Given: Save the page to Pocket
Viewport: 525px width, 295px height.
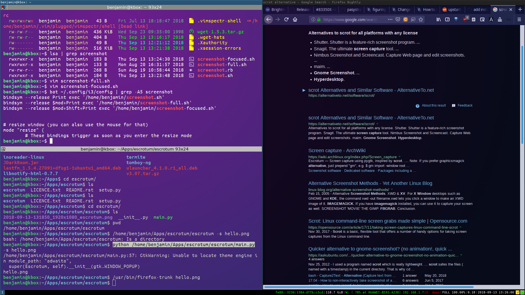Looking at the screenshot, I should [398, 19].
